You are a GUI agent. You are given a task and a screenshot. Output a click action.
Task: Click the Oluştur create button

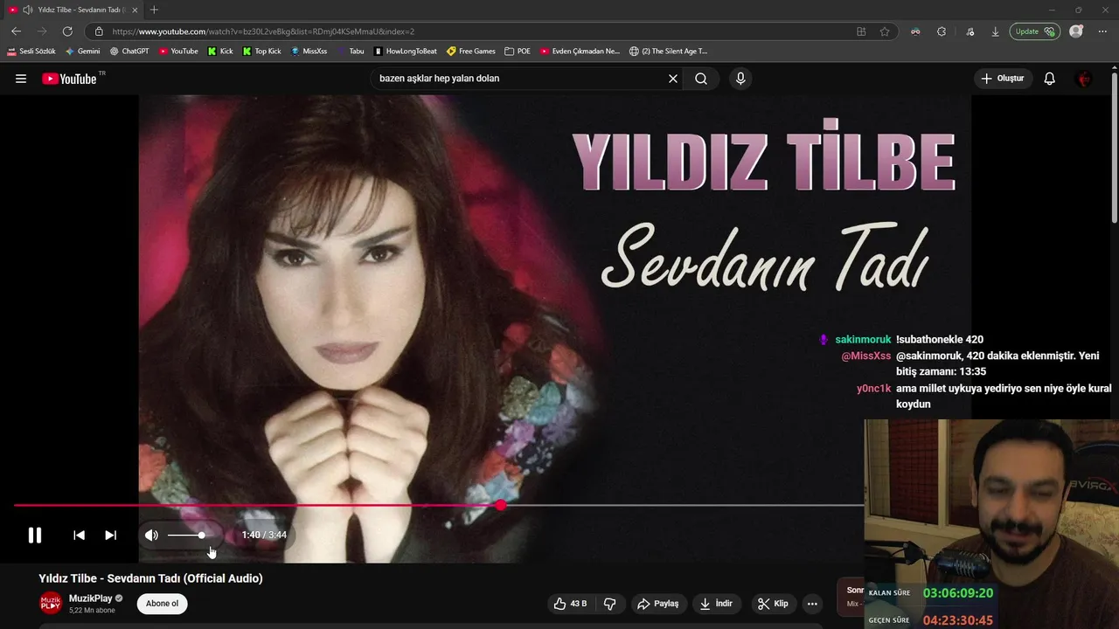[1003, 79]
